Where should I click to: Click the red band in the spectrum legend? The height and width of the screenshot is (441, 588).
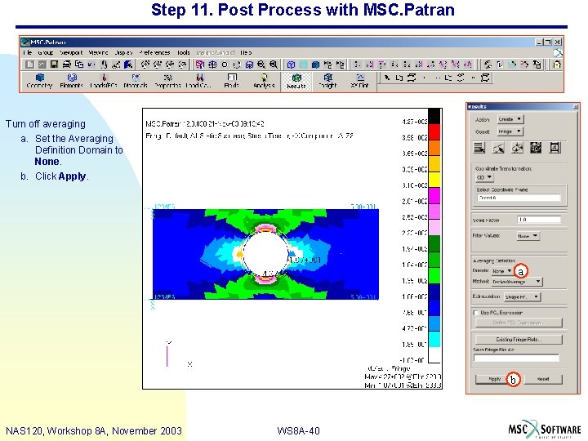click(x=434, y=131)
